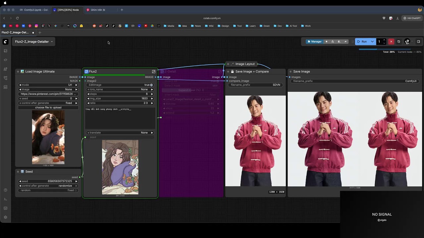Click the Hỏi ChatGPT button
This screenshot has height=238, width=424.
coord(412,18)
